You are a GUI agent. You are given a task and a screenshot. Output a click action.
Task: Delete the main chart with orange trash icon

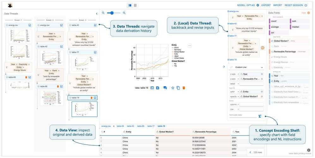[184, 88]
